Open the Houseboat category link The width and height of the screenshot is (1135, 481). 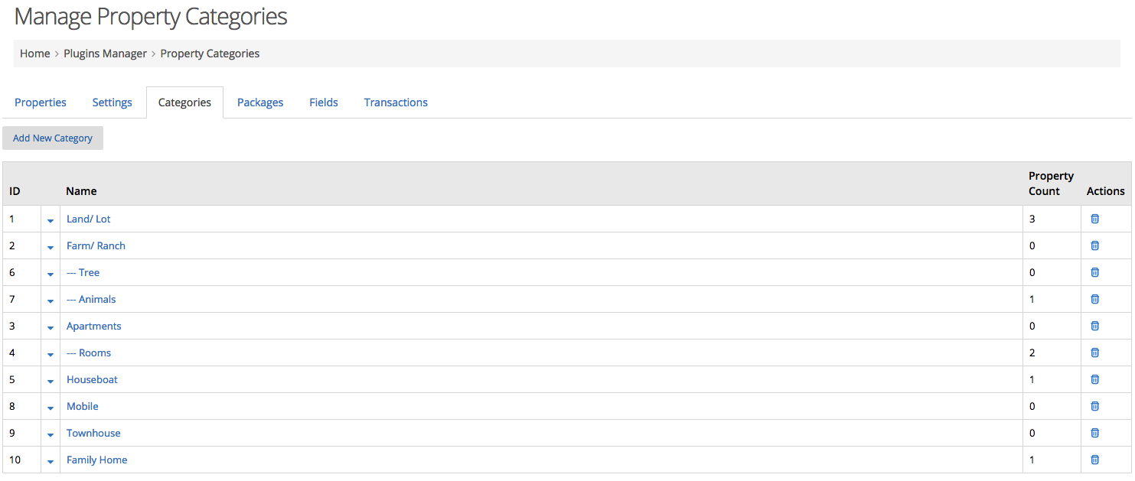(92, 379)
